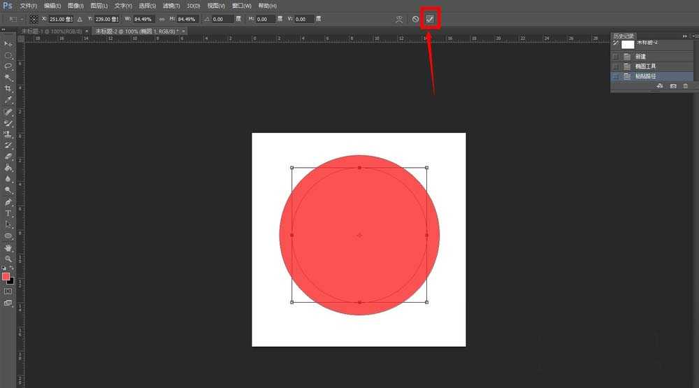
Task: Change screen mode icon at toolbox bottom
Action: [8, 303]
